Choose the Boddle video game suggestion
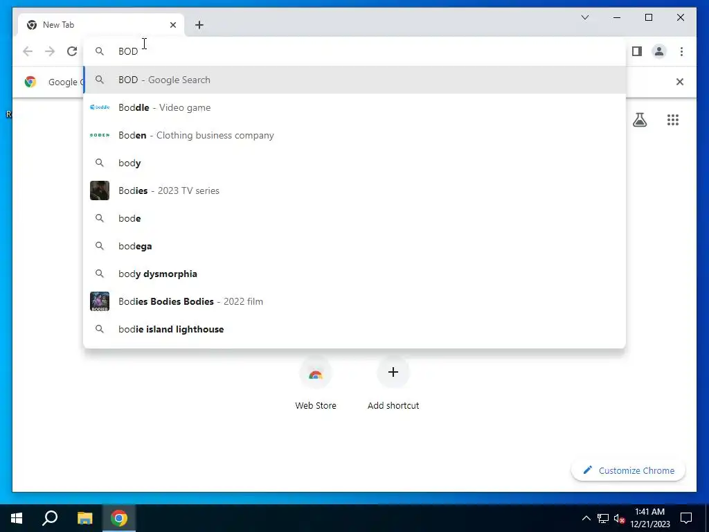 355,107
